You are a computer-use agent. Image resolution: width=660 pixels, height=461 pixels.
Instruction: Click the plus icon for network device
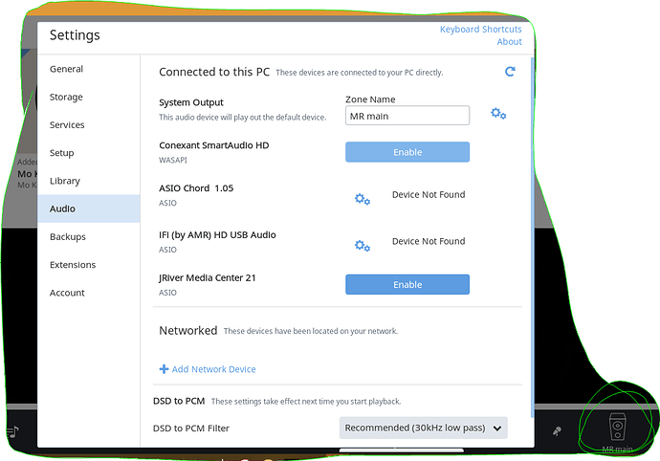tap(164, 369)
